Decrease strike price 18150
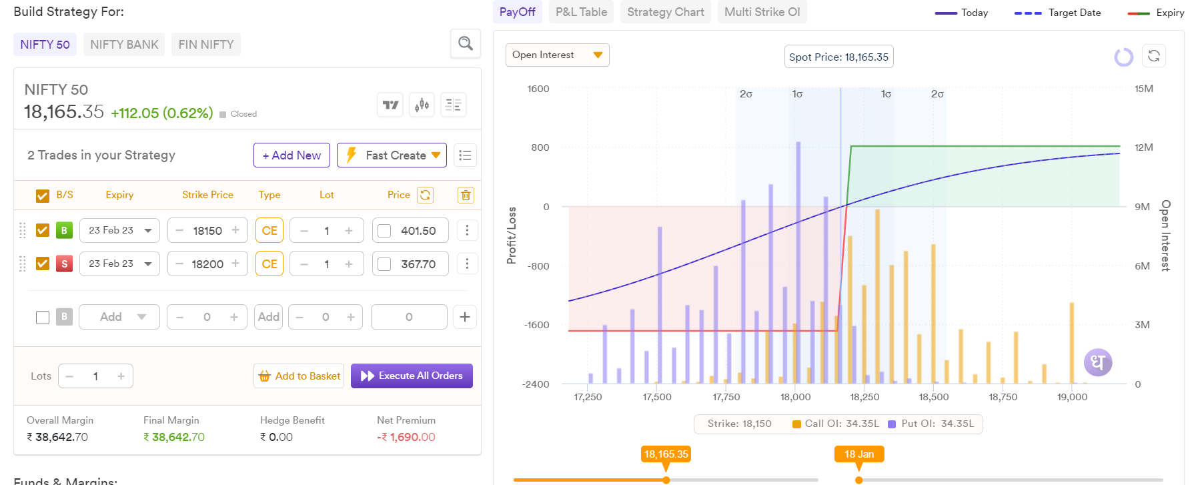 coord(179,230)
